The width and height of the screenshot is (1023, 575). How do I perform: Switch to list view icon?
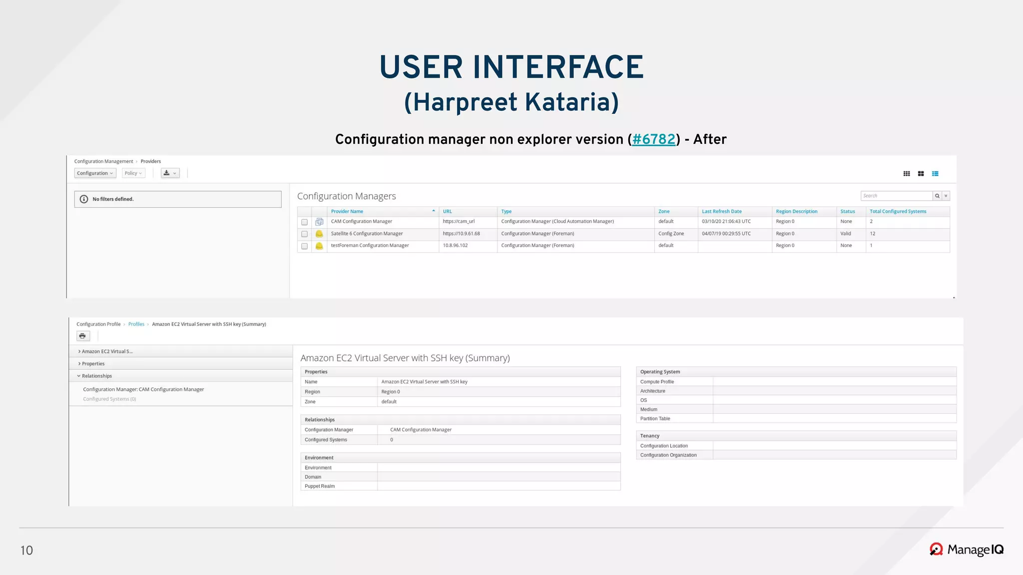click(x=935, y=174)
